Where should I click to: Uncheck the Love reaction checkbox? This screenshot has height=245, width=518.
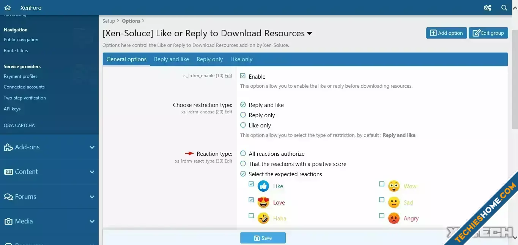(251, 200)
